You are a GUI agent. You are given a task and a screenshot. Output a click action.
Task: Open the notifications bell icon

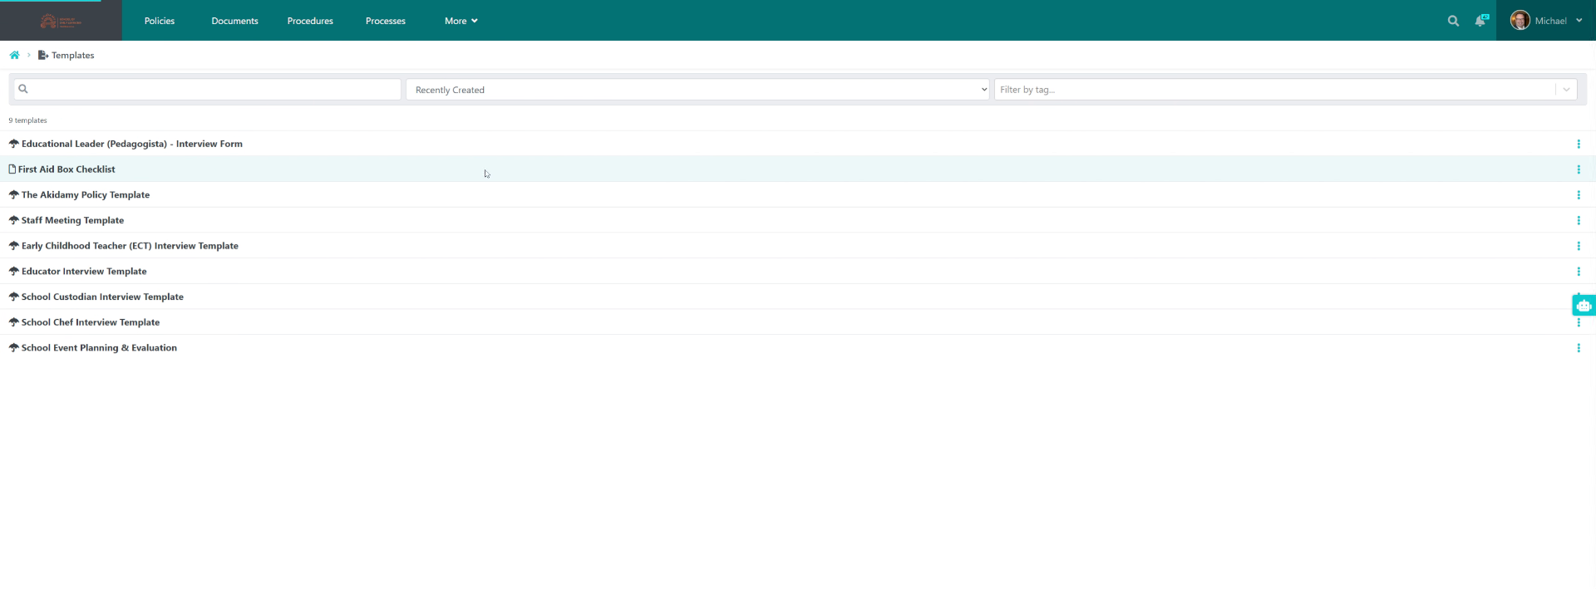coord(1480,21)
